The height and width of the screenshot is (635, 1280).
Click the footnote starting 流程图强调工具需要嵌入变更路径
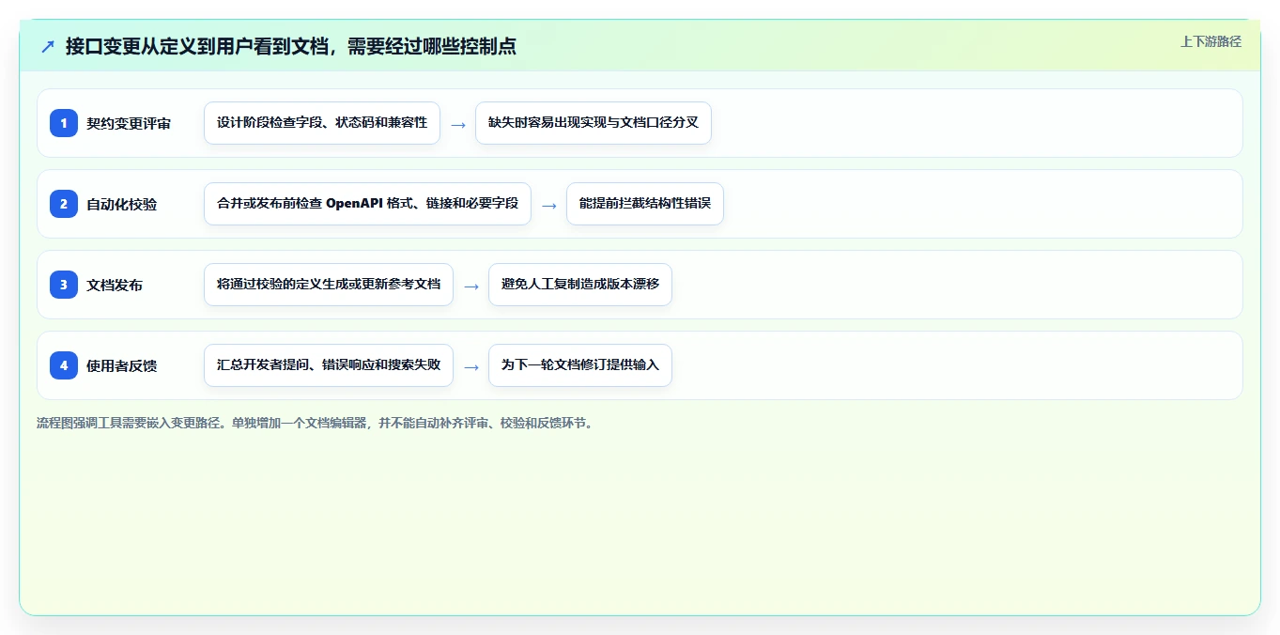[x=316, y=423]
